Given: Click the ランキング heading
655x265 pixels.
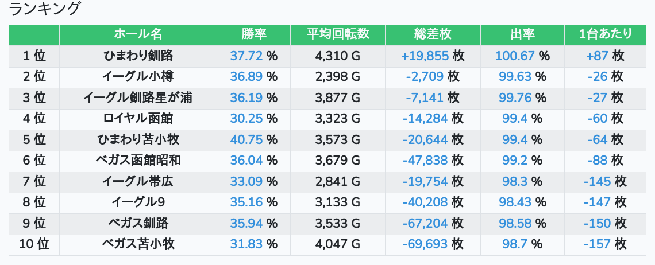Looking at the screenshot, I should pyautogui.click(x=45, y=9).
